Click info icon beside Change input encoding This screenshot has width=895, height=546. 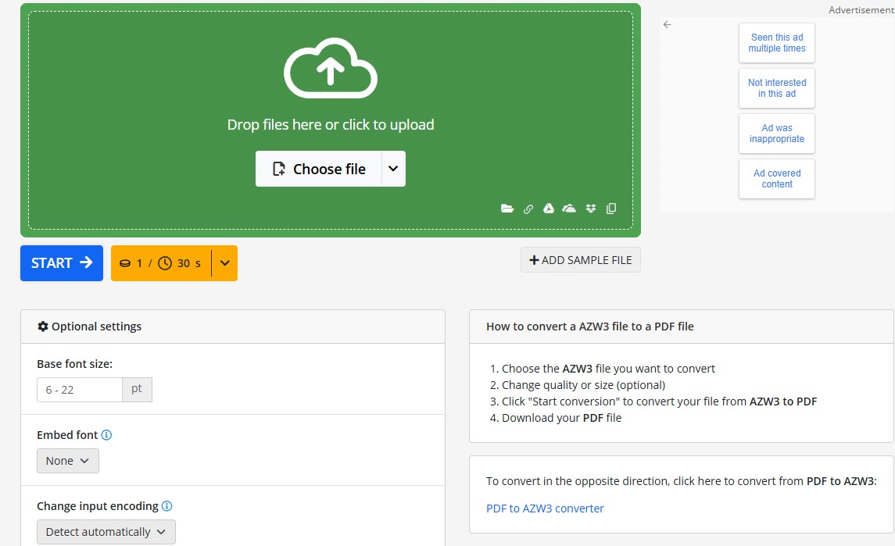(x=166, y=506)
